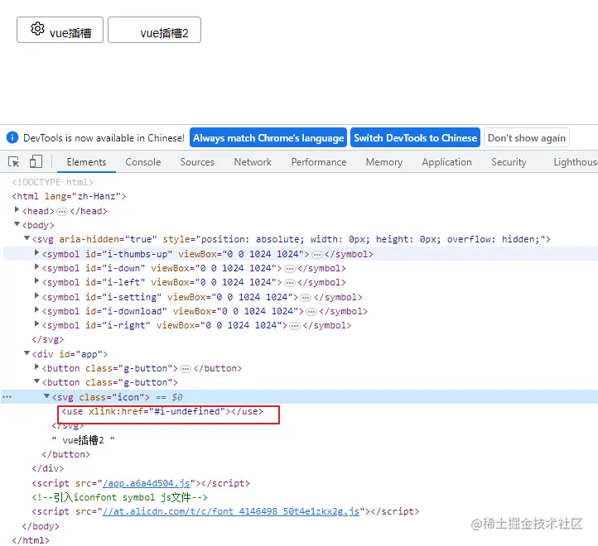This screenshot has height=546, width=598.
Task: Click the vue插槽 label text in first button
Action: tap(70, 33)
